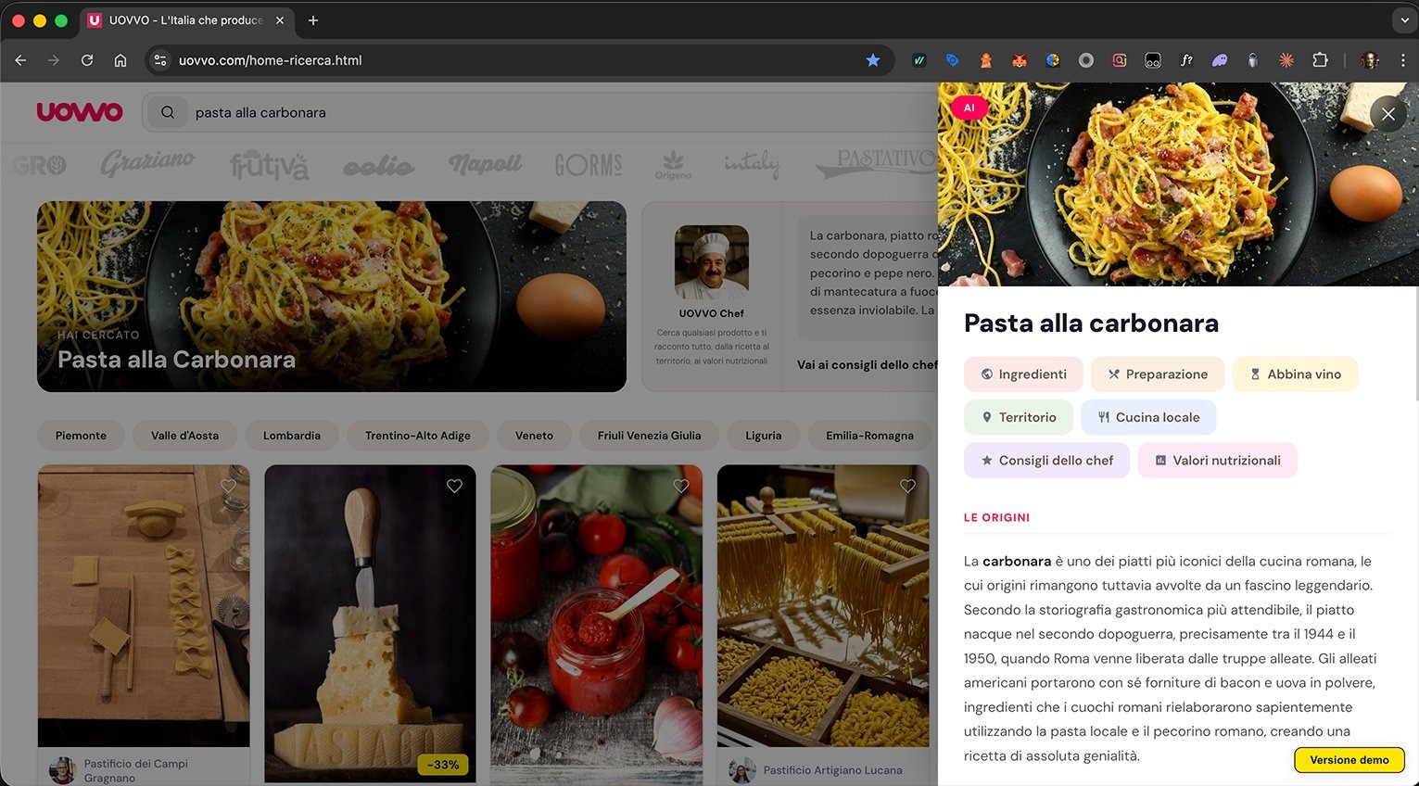This screenshot has height=786, width=1419.
Task: Filter by the Veneto region
Action: pyautogui.click(x=534, y=436)
